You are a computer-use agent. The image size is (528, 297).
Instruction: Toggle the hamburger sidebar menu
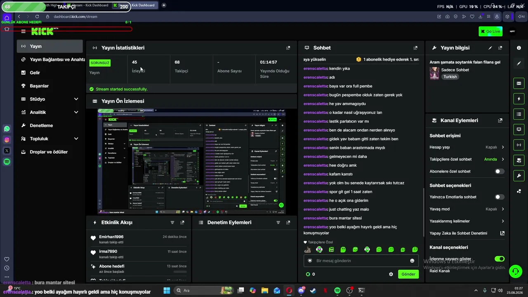[23, 31]
